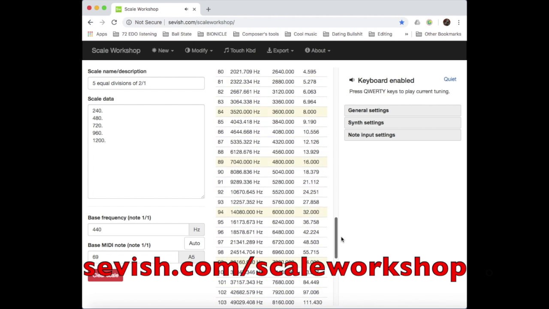The image size is (549, 309).
Task: Expand the Synth settings panel
Action: click(402, 122)
